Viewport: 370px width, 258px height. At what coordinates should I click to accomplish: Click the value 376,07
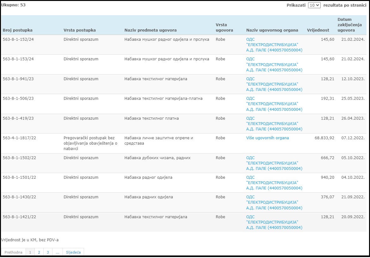pos(328,197)
